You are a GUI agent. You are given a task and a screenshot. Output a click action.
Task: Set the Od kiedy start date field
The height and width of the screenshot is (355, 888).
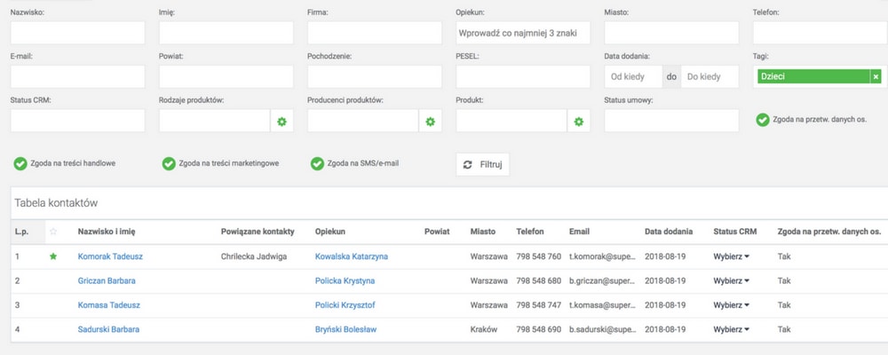(633, 77)
